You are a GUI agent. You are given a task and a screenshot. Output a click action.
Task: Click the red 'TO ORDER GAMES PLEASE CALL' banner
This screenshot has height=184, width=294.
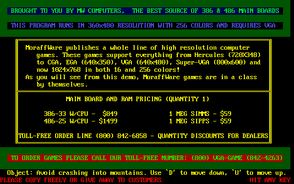(145, 158)
